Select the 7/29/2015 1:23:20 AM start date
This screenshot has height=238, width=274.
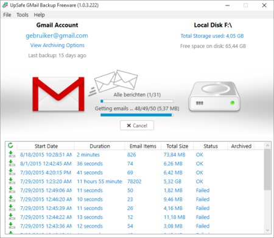[x=46, y=181]
